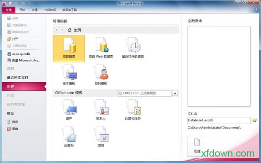The image size is (261, 163).
Task: Click the Office.com search go arrow
Action: (x=175, y=93)
